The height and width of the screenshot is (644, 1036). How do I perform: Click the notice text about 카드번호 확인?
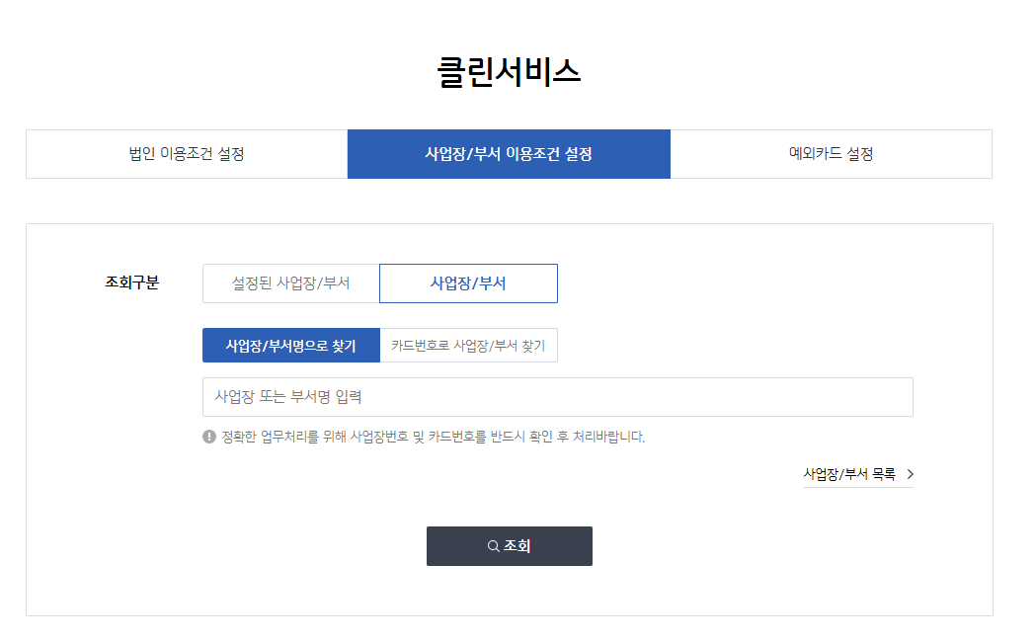tap(433, 437)
